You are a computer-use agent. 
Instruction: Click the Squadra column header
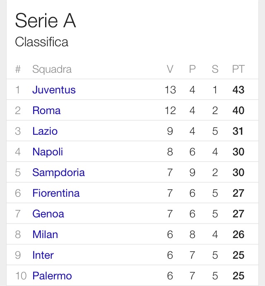point(52,69)
